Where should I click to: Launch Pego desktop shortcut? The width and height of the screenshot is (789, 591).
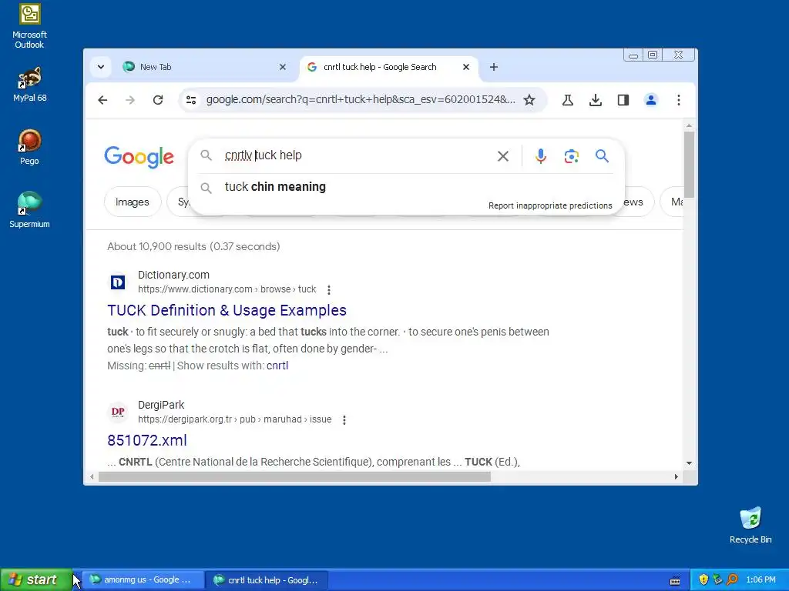(x=30, y=147)
